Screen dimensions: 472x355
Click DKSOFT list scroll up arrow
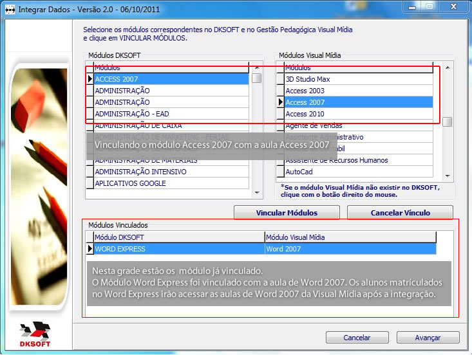point(257,68)
